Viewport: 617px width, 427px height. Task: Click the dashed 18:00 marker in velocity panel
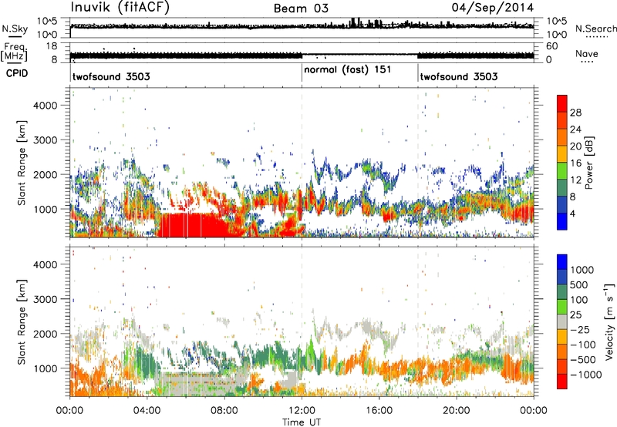coord(418,322)
